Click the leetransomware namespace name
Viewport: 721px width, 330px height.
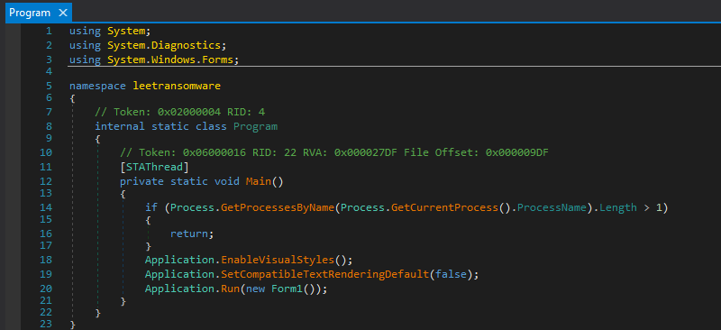[177, 86]
